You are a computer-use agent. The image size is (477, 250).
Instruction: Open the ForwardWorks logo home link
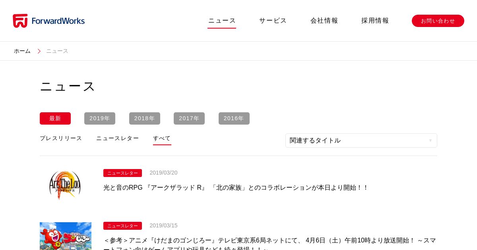point(48,21)
